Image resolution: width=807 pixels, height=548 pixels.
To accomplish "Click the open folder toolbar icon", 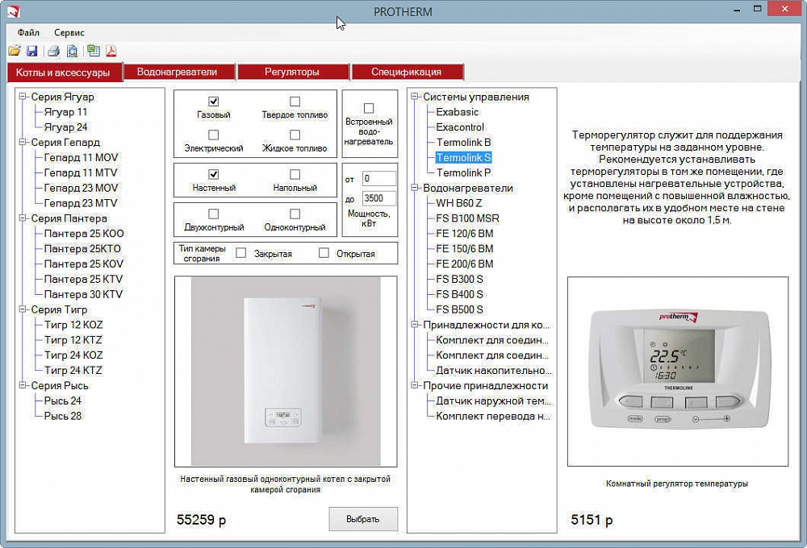I will click(x=15, y=52).
